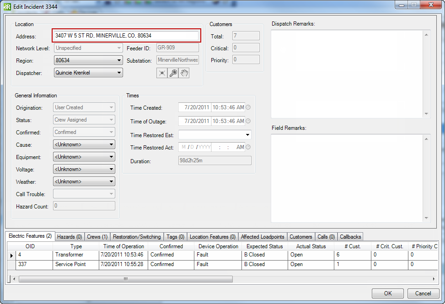Open the Weather dropdown
The width and height of the screenshot is (445, 304).
click(x=111, y=182)
